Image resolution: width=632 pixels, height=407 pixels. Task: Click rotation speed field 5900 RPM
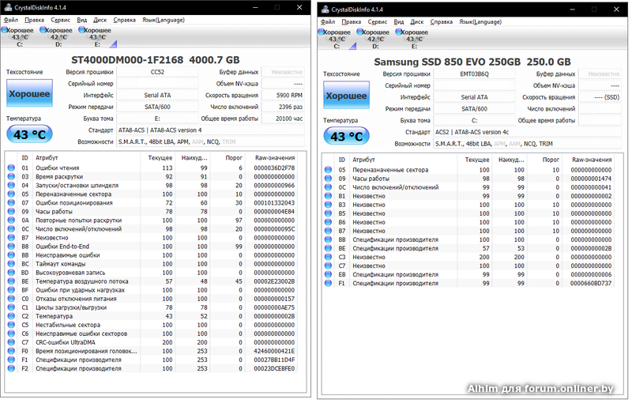point(283,95)
